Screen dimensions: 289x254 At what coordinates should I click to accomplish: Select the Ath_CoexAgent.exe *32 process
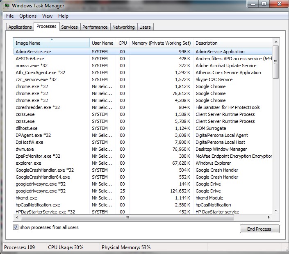[143, 73]
